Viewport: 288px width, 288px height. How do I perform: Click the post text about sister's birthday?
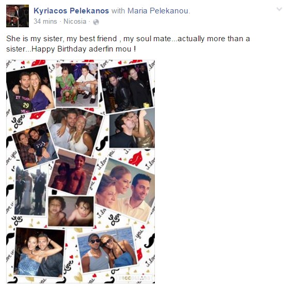[128, 44]
